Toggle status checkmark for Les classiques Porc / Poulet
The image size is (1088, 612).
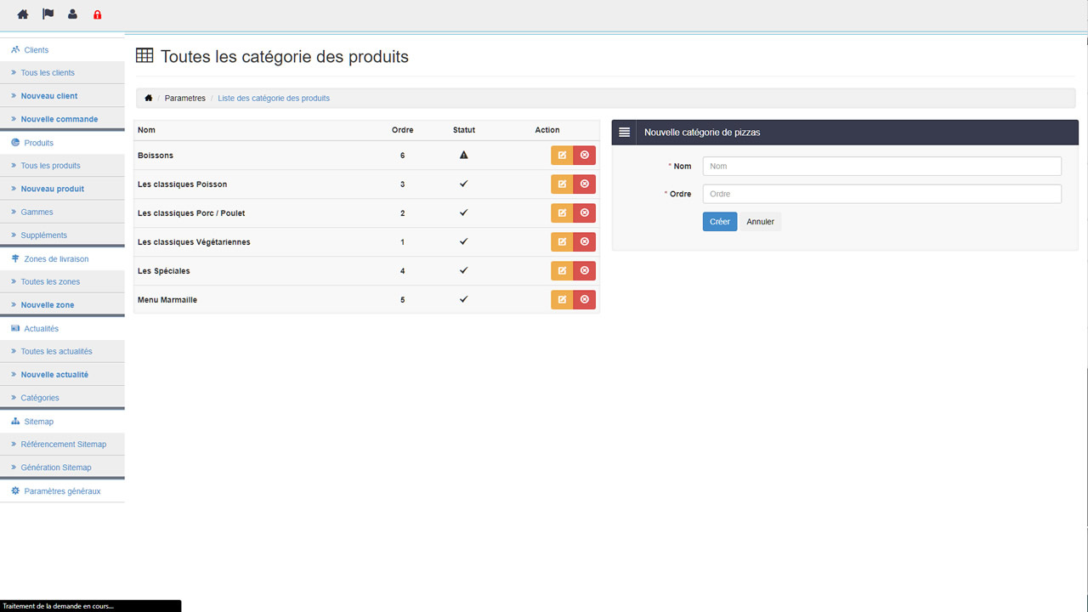(x=463, y=213)
